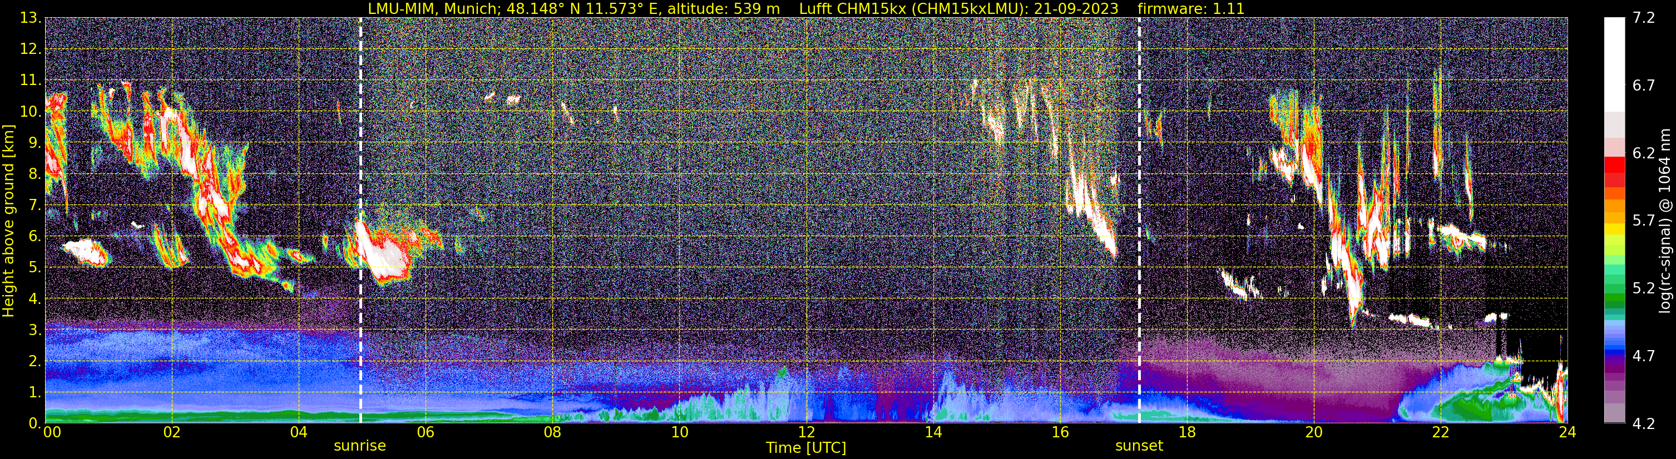The image size is (1676, 459).
Task: Select the "21-09-2023" date in the title
Action: pyautogui.click(x=1076, y=8)
